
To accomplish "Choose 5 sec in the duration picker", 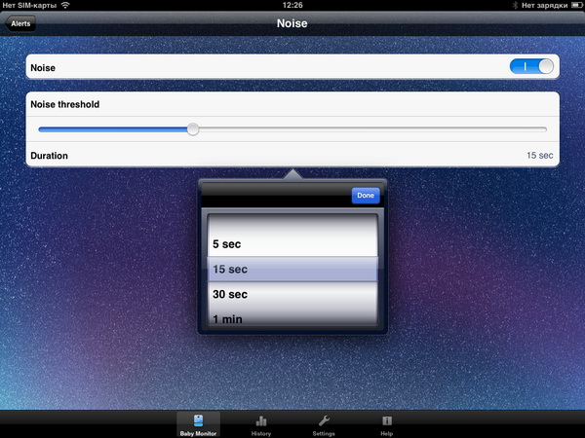I will click(x=292, y=244).
